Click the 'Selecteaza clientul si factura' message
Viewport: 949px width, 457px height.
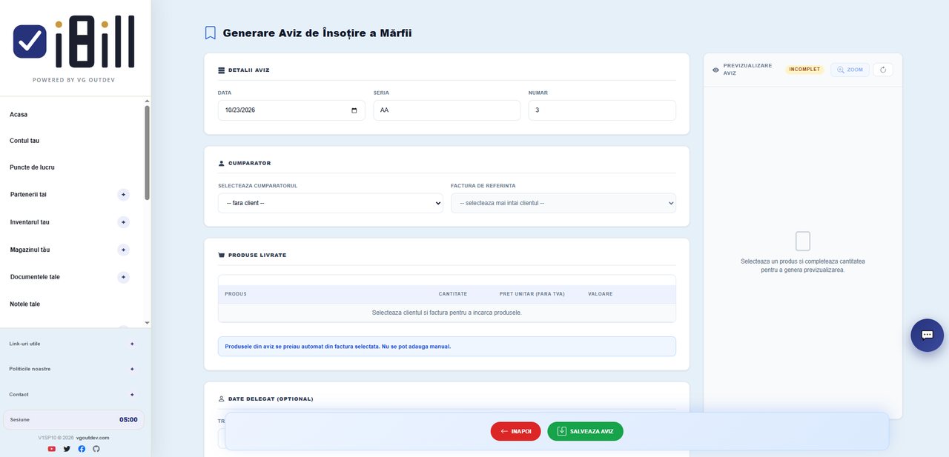447,313
